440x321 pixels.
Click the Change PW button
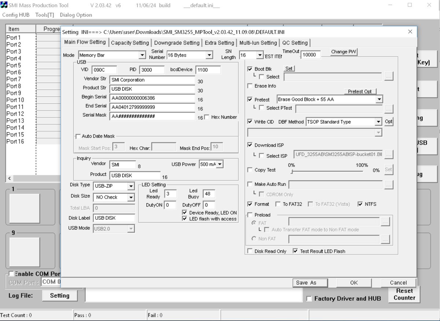click(x=344, y=52)
